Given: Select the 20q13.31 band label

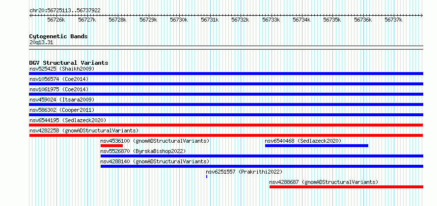Looking at the screenshot, I should click(x=41, y=43).
